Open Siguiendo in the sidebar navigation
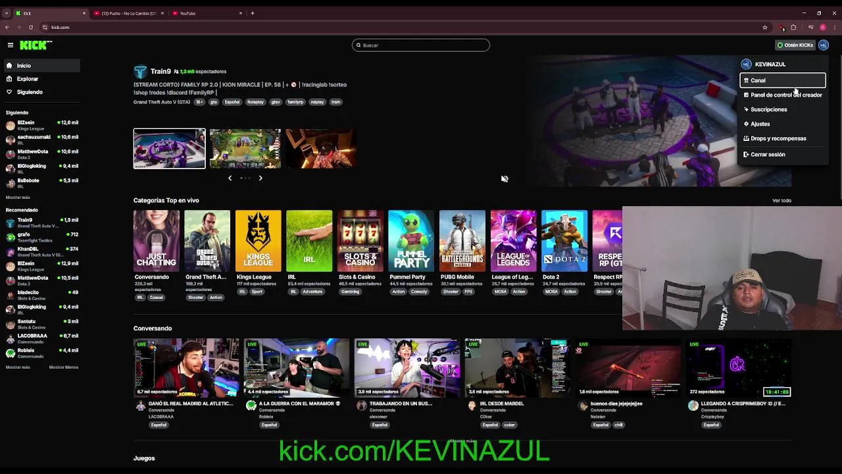Viewport: 842px width, 474px height. (x=41, y=92)
